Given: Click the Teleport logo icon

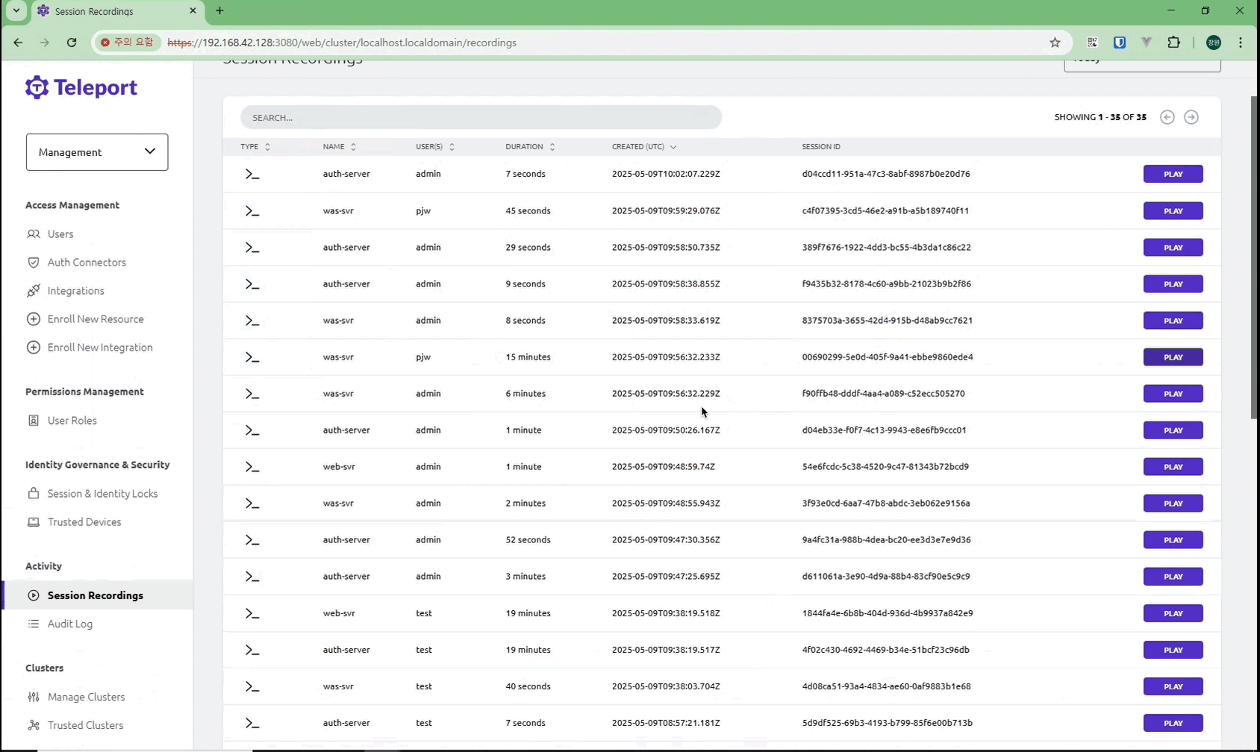Looking at the screenshot, I should pos(37,87).
